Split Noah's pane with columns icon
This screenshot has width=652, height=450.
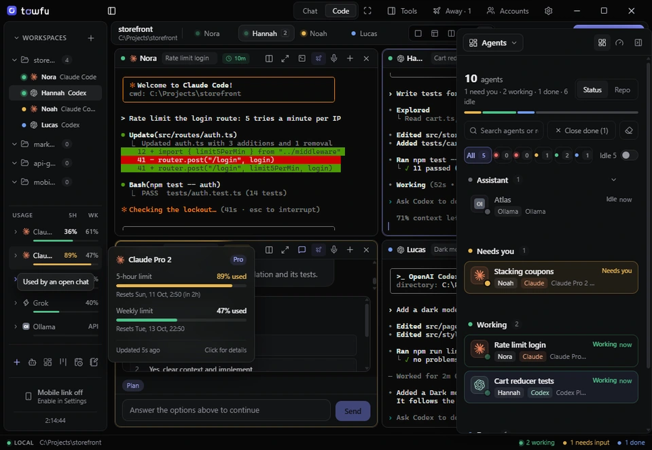point(269,250)
